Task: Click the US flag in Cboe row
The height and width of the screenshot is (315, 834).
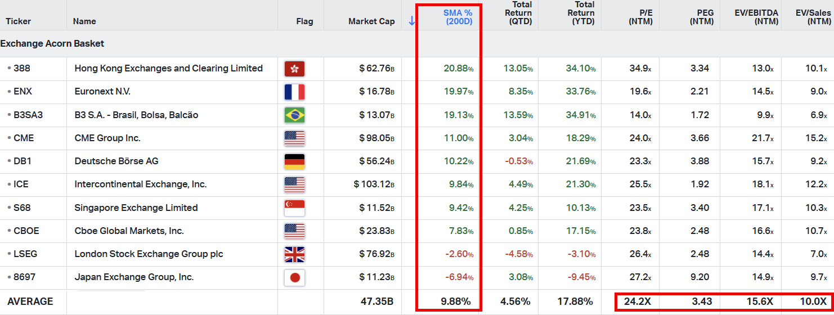Action: [294, 231]
